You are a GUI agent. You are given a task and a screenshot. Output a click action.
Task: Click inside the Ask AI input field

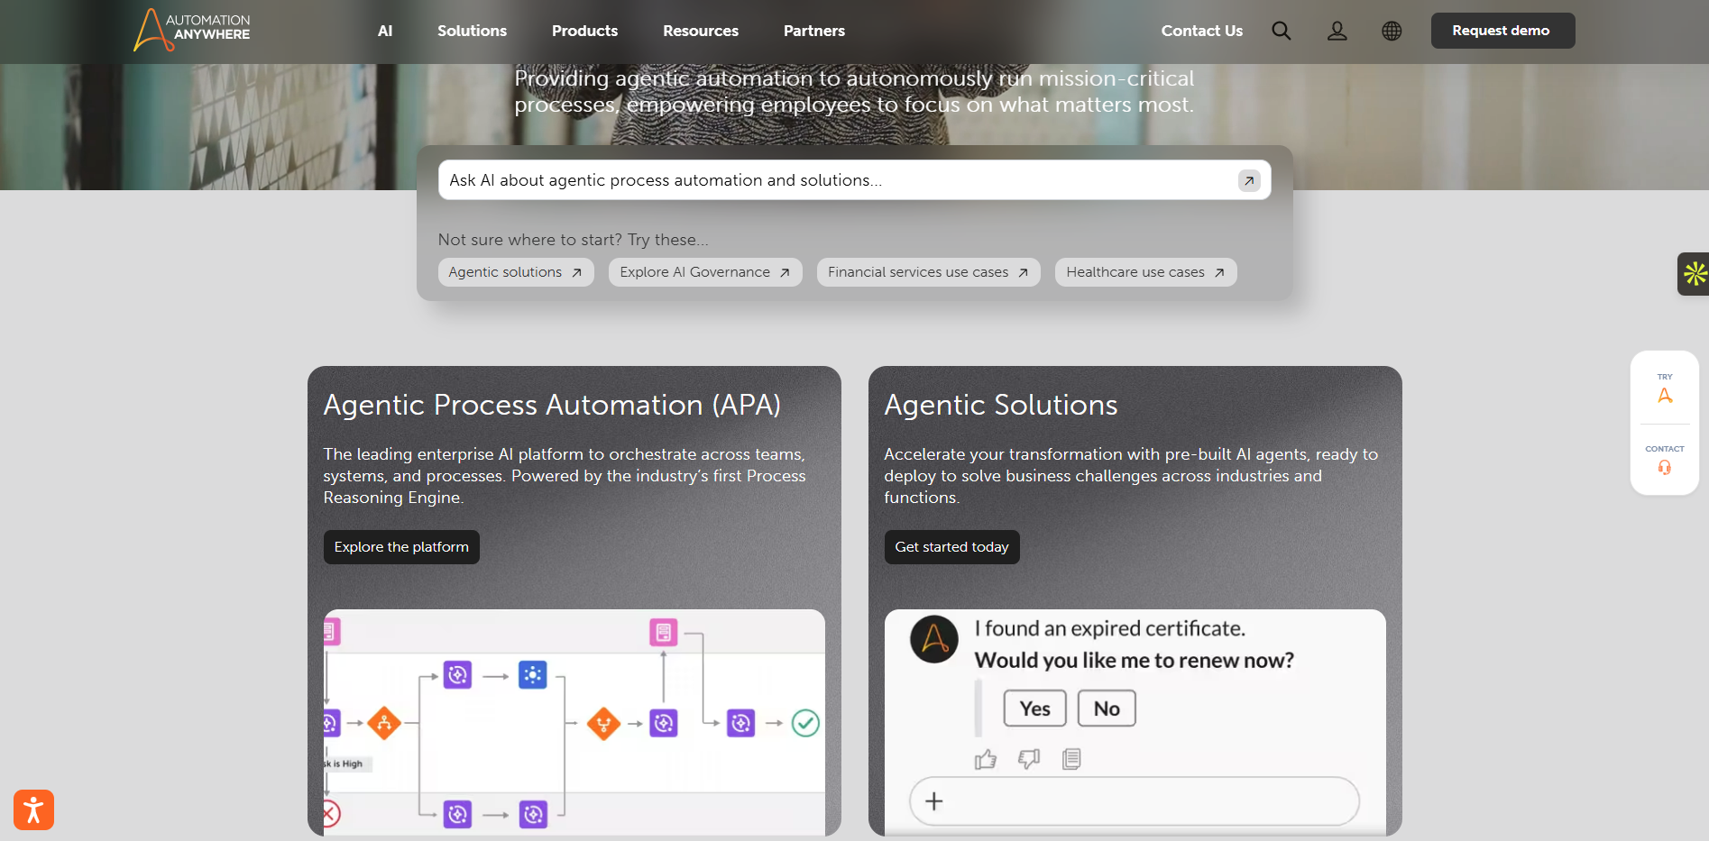point(812,179)
